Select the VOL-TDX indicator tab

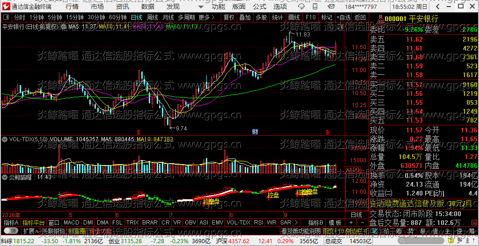[x=239, y=222]
